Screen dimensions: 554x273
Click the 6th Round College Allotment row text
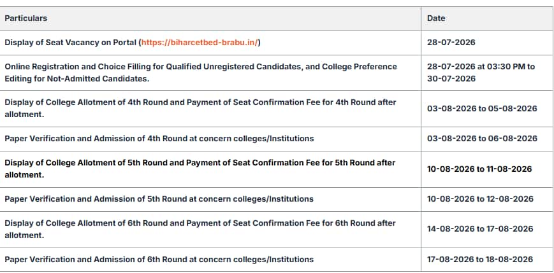[x=200, y=229]
